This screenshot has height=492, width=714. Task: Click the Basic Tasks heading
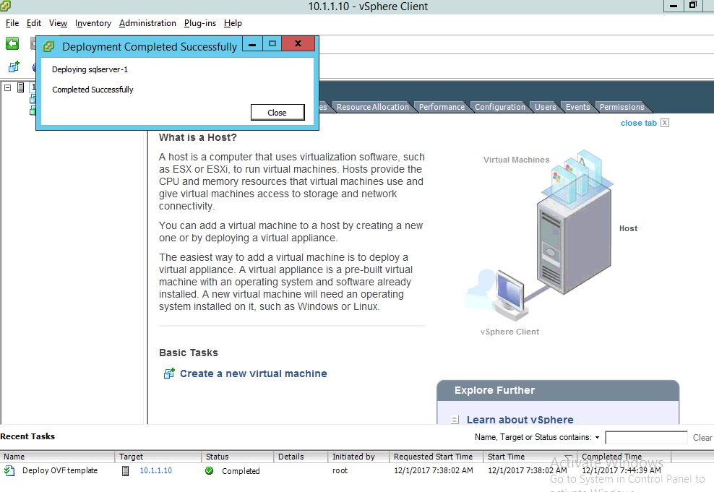(x=189, y=353)
